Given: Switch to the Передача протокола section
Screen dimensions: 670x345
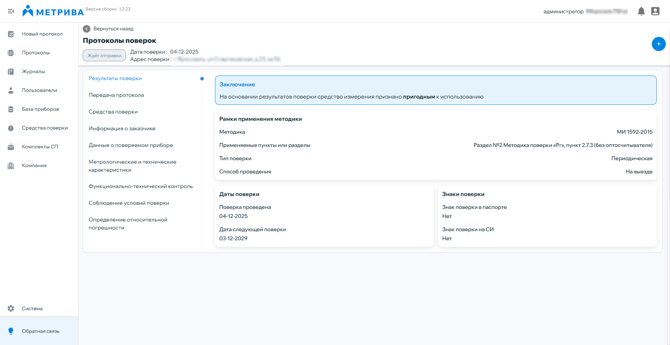Looking at the screenshot, I should [x=116, y=95].
